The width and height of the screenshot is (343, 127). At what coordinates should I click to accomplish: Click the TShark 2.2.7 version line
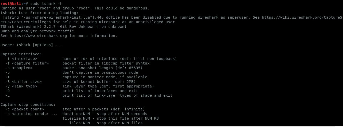click(63, 27)
